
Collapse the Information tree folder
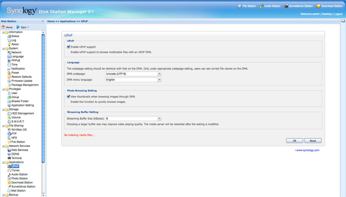pos(3,32)
